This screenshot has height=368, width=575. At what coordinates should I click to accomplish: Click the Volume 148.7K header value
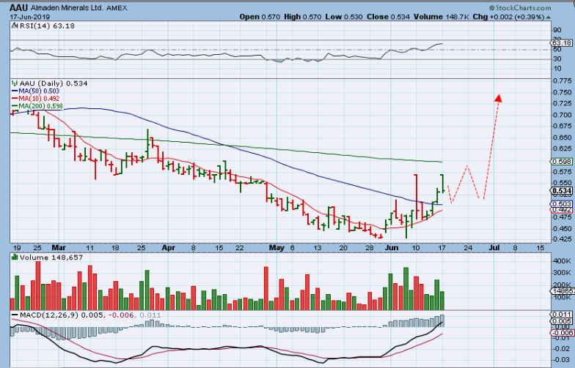[442, 17]
